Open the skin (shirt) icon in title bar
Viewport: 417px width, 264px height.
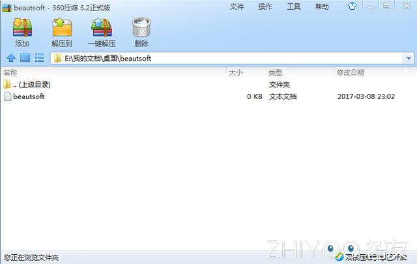click(x=352, y=6)
